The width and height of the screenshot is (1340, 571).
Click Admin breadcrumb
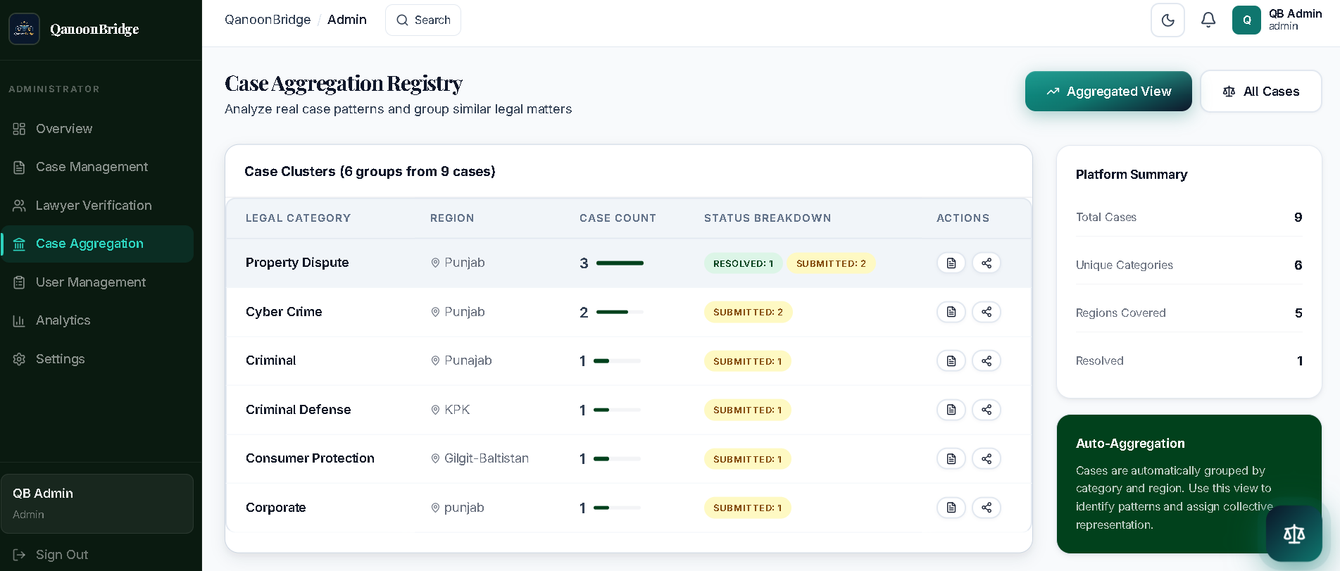pyautogui.click(x=347, y=20)
